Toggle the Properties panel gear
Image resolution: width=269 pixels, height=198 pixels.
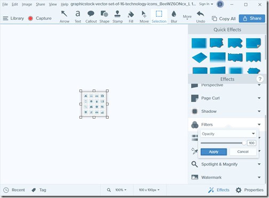point(249,190)
